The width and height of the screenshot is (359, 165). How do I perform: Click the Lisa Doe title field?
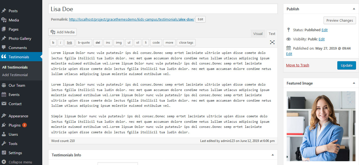163,9
